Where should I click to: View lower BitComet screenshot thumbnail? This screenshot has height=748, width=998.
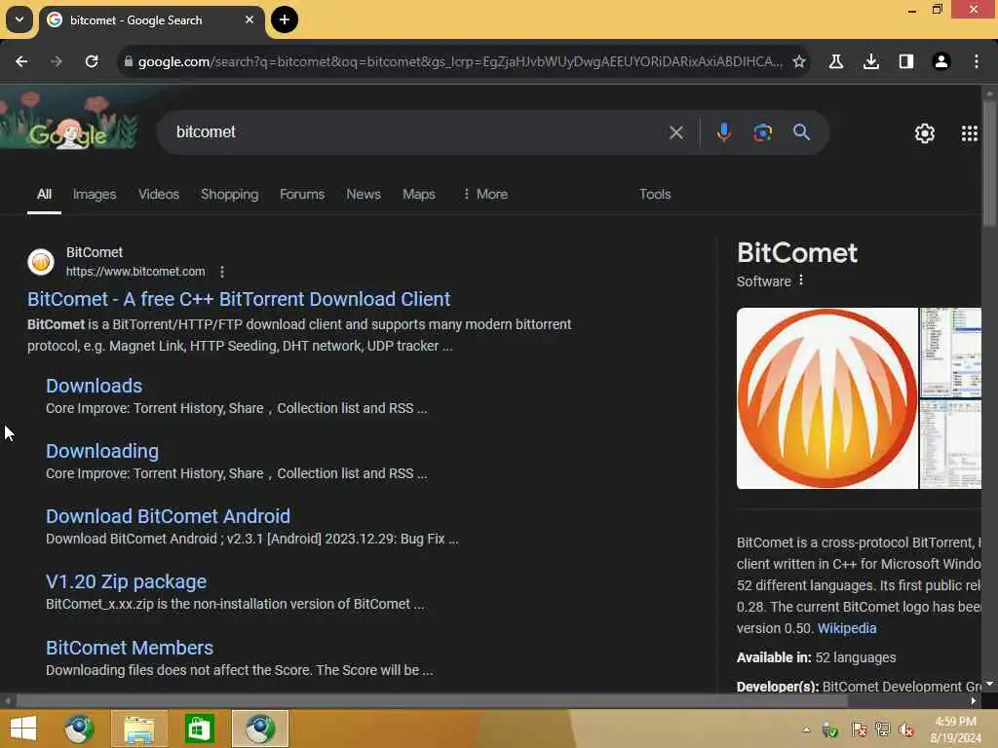(x=950, y=444)
